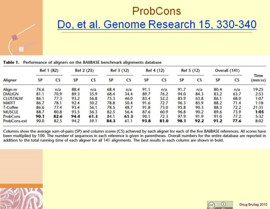Click the purple square decoration at top left
The width and height of the screenshot is (270, 209).
click(x=15, y=37)
